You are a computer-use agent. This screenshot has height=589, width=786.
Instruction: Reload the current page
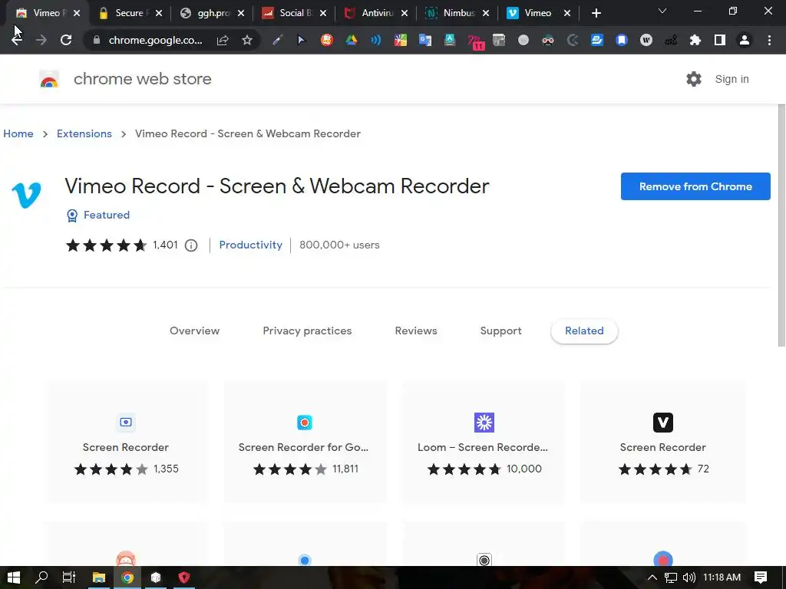(66, 40)
